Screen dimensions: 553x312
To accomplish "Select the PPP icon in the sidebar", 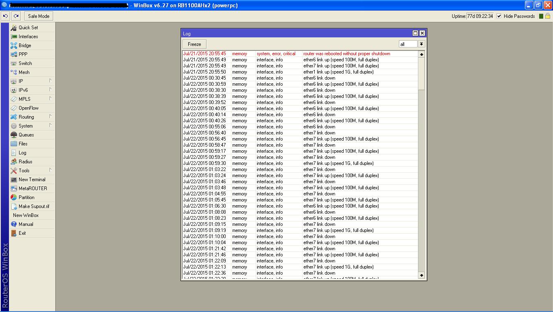I will click(x=14, y=54).
